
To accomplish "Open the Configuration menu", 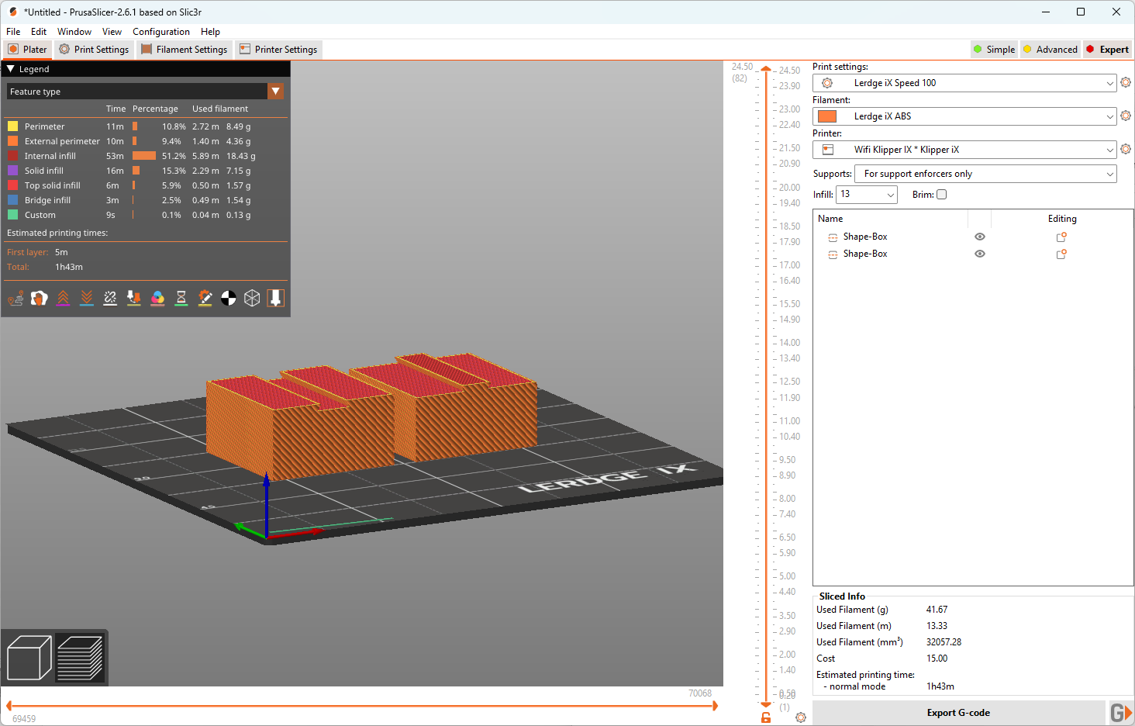I will (x=161, y=32).
